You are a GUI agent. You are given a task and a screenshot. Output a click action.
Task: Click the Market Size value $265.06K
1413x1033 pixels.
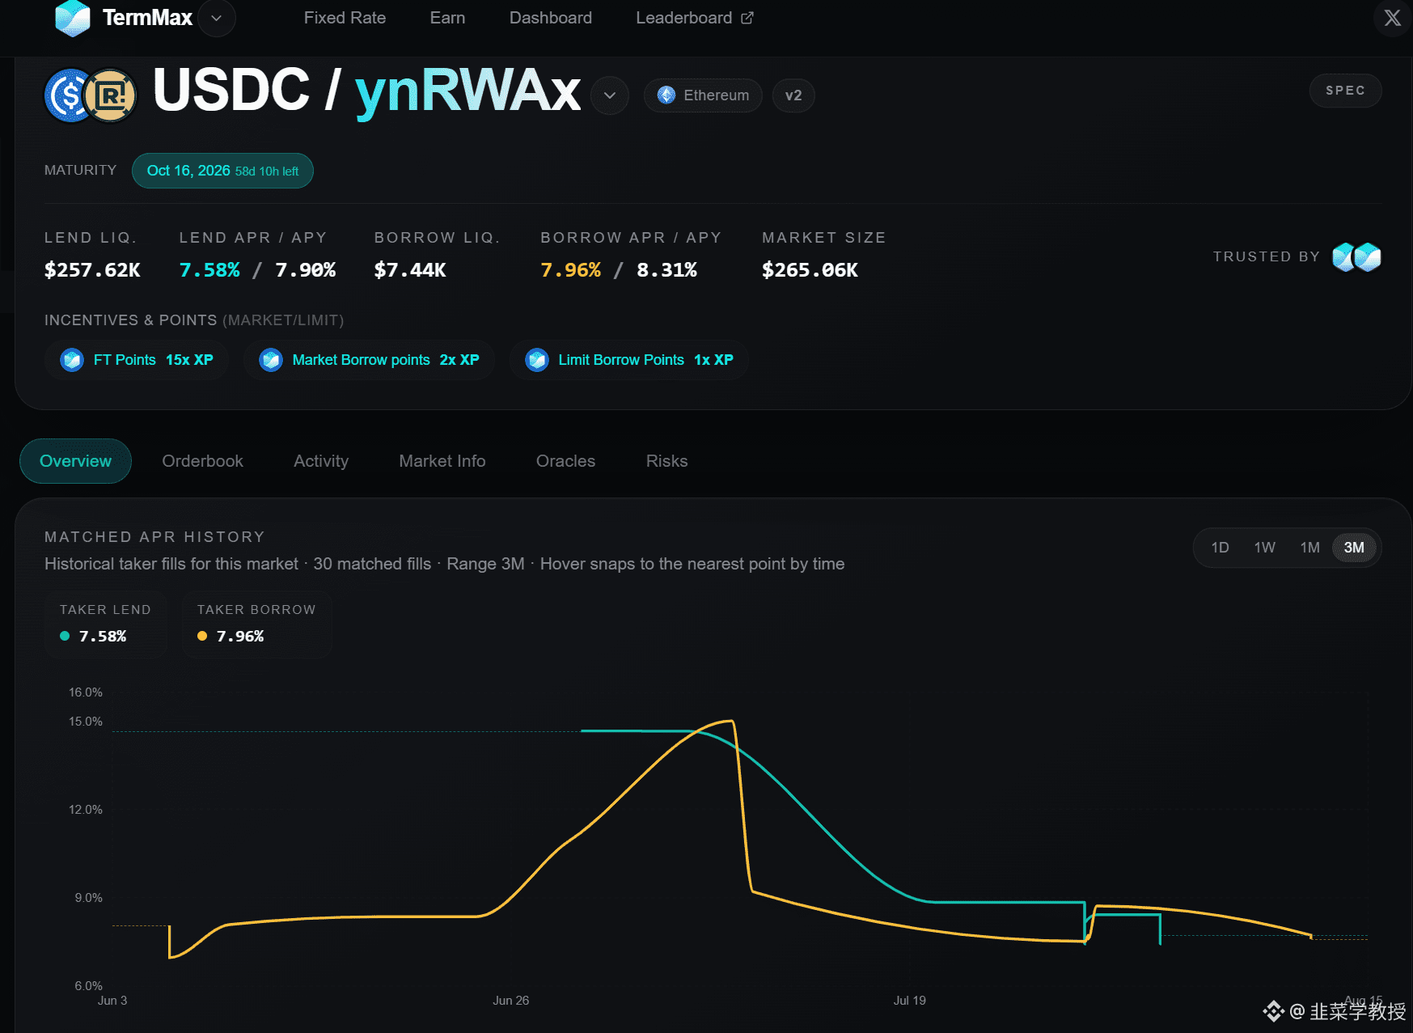[x=810, y=270]
